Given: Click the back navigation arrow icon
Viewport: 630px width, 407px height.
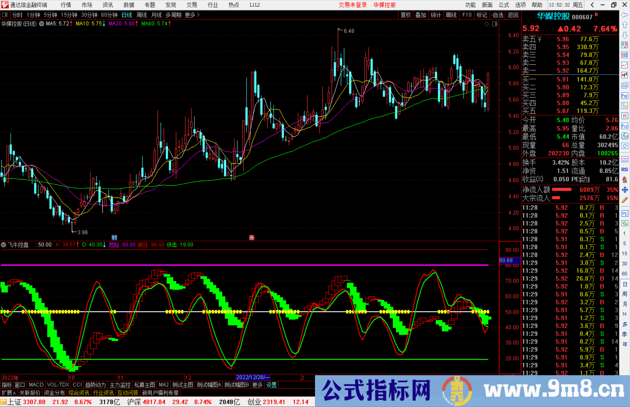Looking at the screenshot, I should pos(625,15).
